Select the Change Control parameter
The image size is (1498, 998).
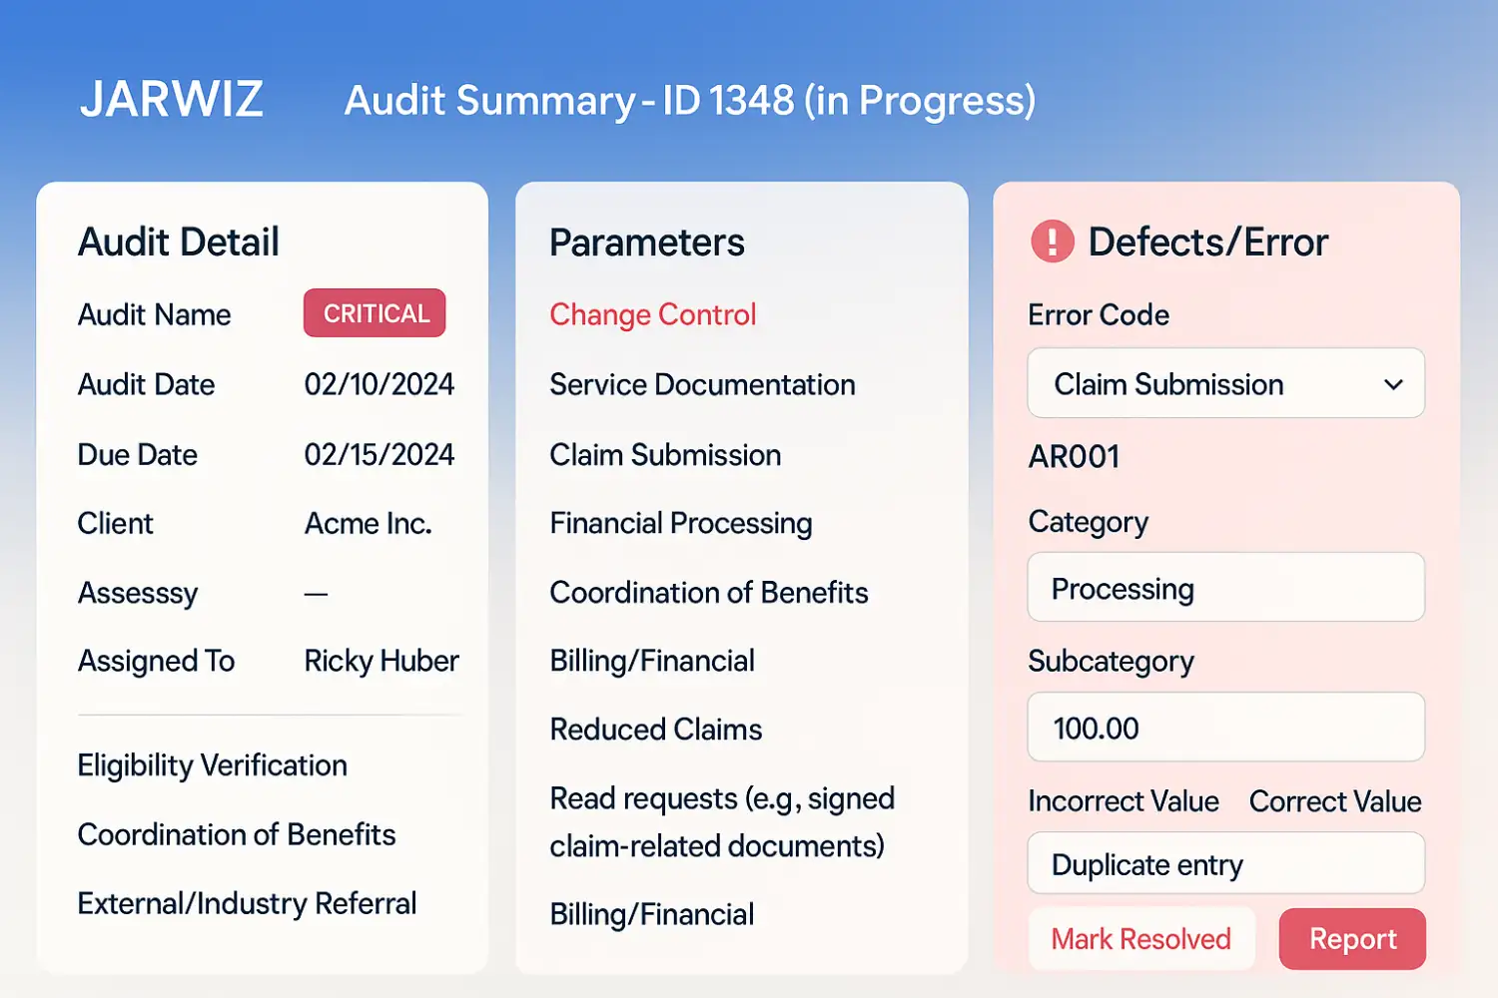653,314
